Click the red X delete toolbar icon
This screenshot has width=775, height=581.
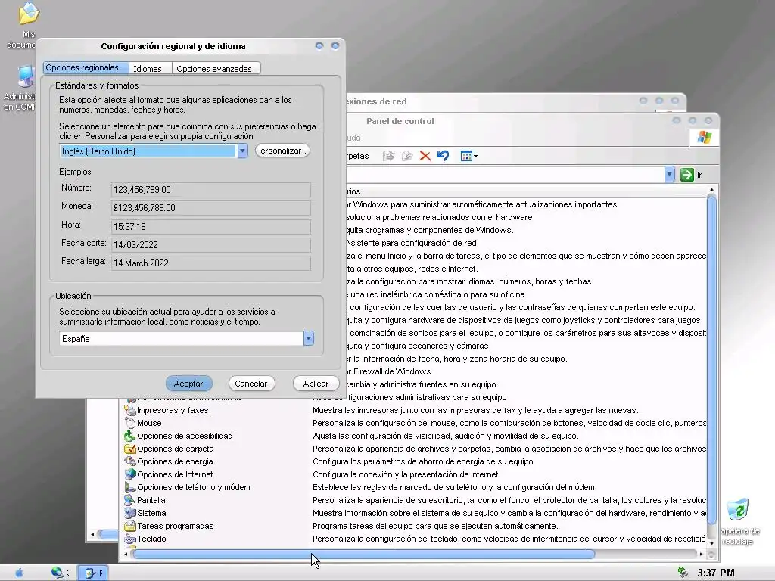click(x=425, y=156)
